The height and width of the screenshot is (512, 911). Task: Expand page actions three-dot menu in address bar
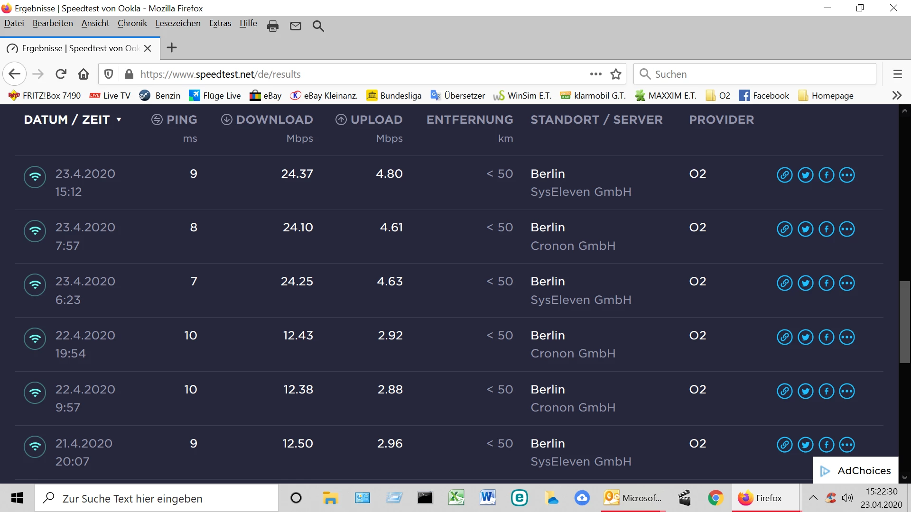(x=595, y=74)
